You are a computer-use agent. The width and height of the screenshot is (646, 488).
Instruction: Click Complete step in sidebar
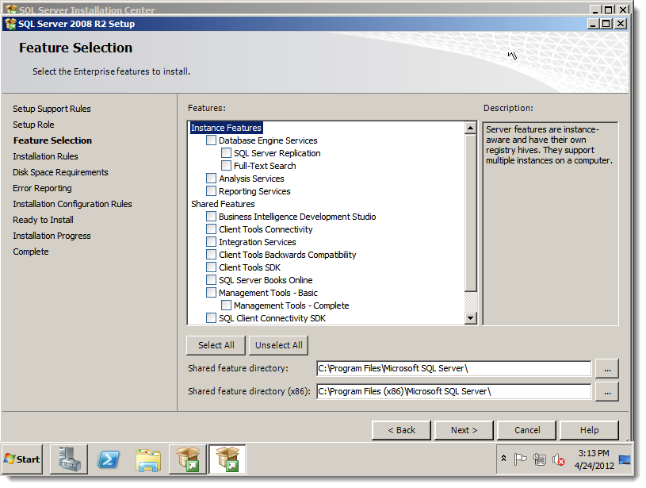tap(30, 252)
